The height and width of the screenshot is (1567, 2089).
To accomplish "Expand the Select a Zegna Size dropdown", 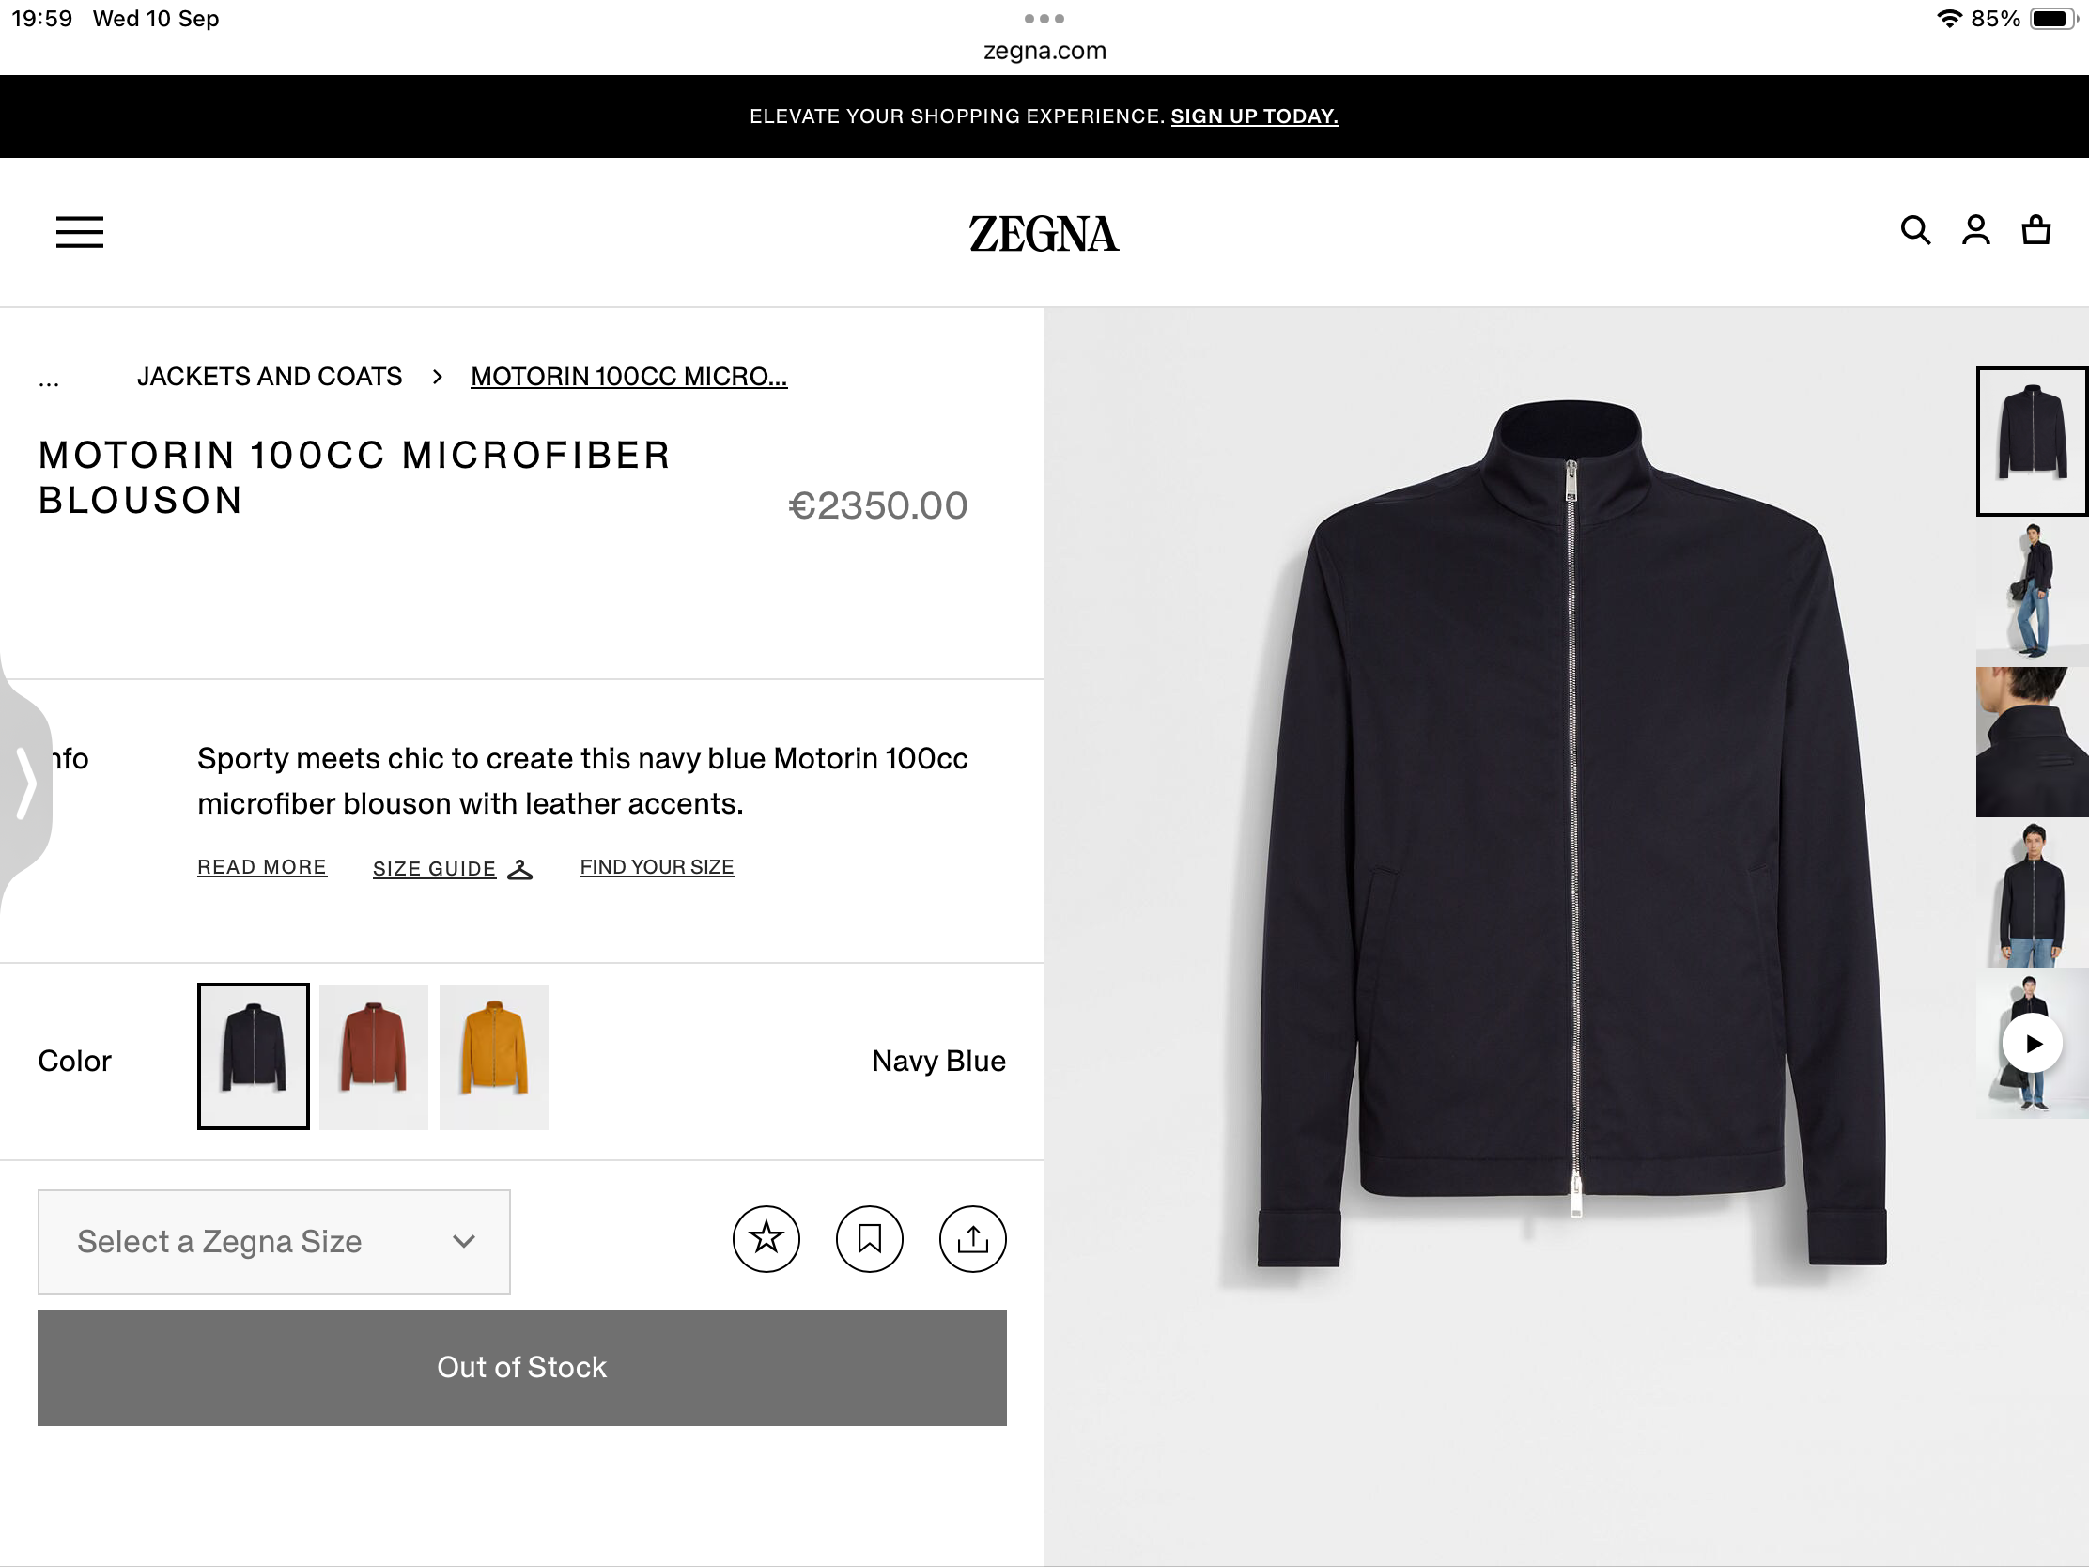I will pos(273,1241).
